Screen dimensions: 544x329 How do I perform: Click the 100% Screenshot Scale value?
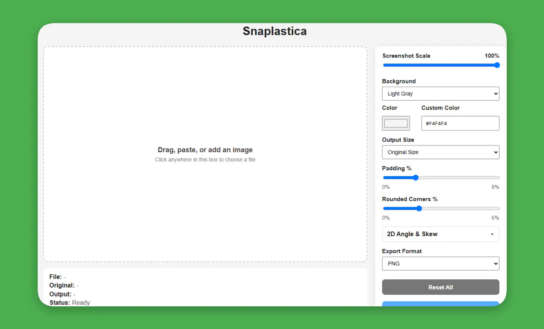click(492, 56)
